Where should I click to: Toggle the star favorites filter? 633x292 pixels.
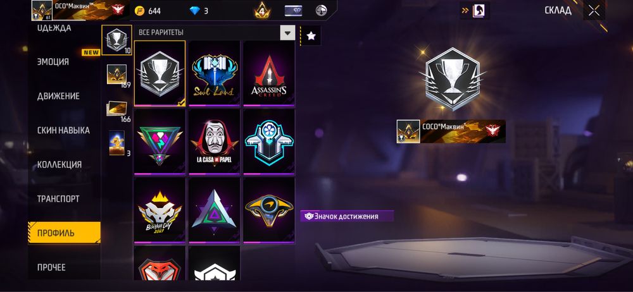311,36
